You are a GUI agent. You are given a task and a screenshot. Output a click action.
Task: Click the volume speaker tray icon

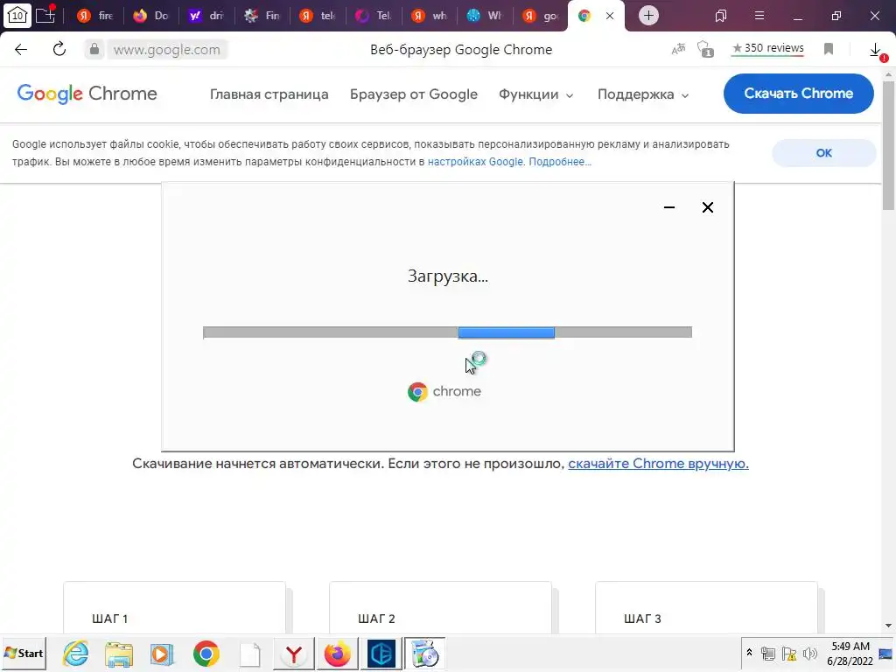coord(809,654)
